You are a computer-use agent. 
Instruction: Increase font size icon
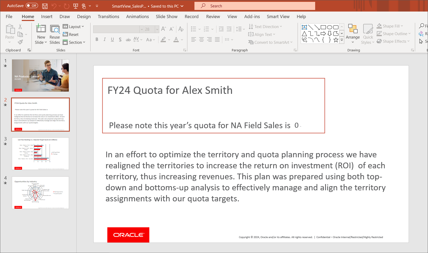pyautogui.click(x=163, y=29)
